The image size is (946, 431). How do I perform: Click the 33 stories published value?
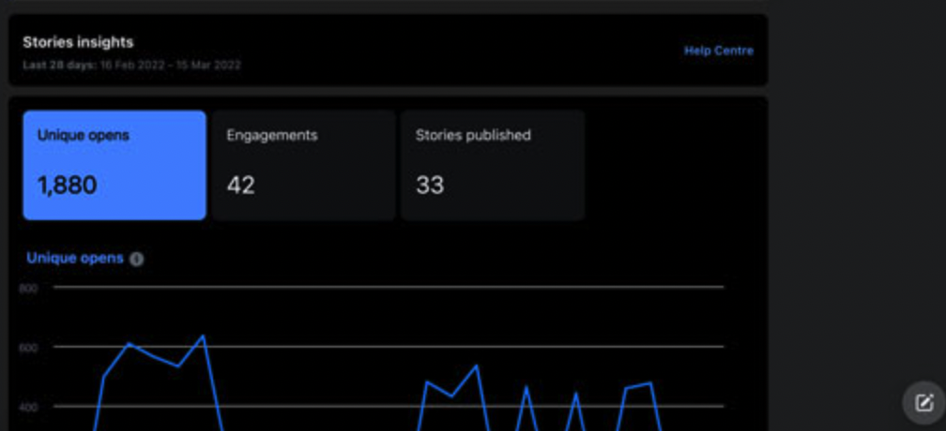point(430,185)
